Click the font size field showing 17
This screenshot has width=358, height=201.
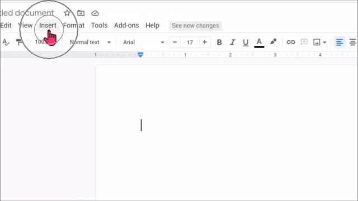[x=190, y=42]
